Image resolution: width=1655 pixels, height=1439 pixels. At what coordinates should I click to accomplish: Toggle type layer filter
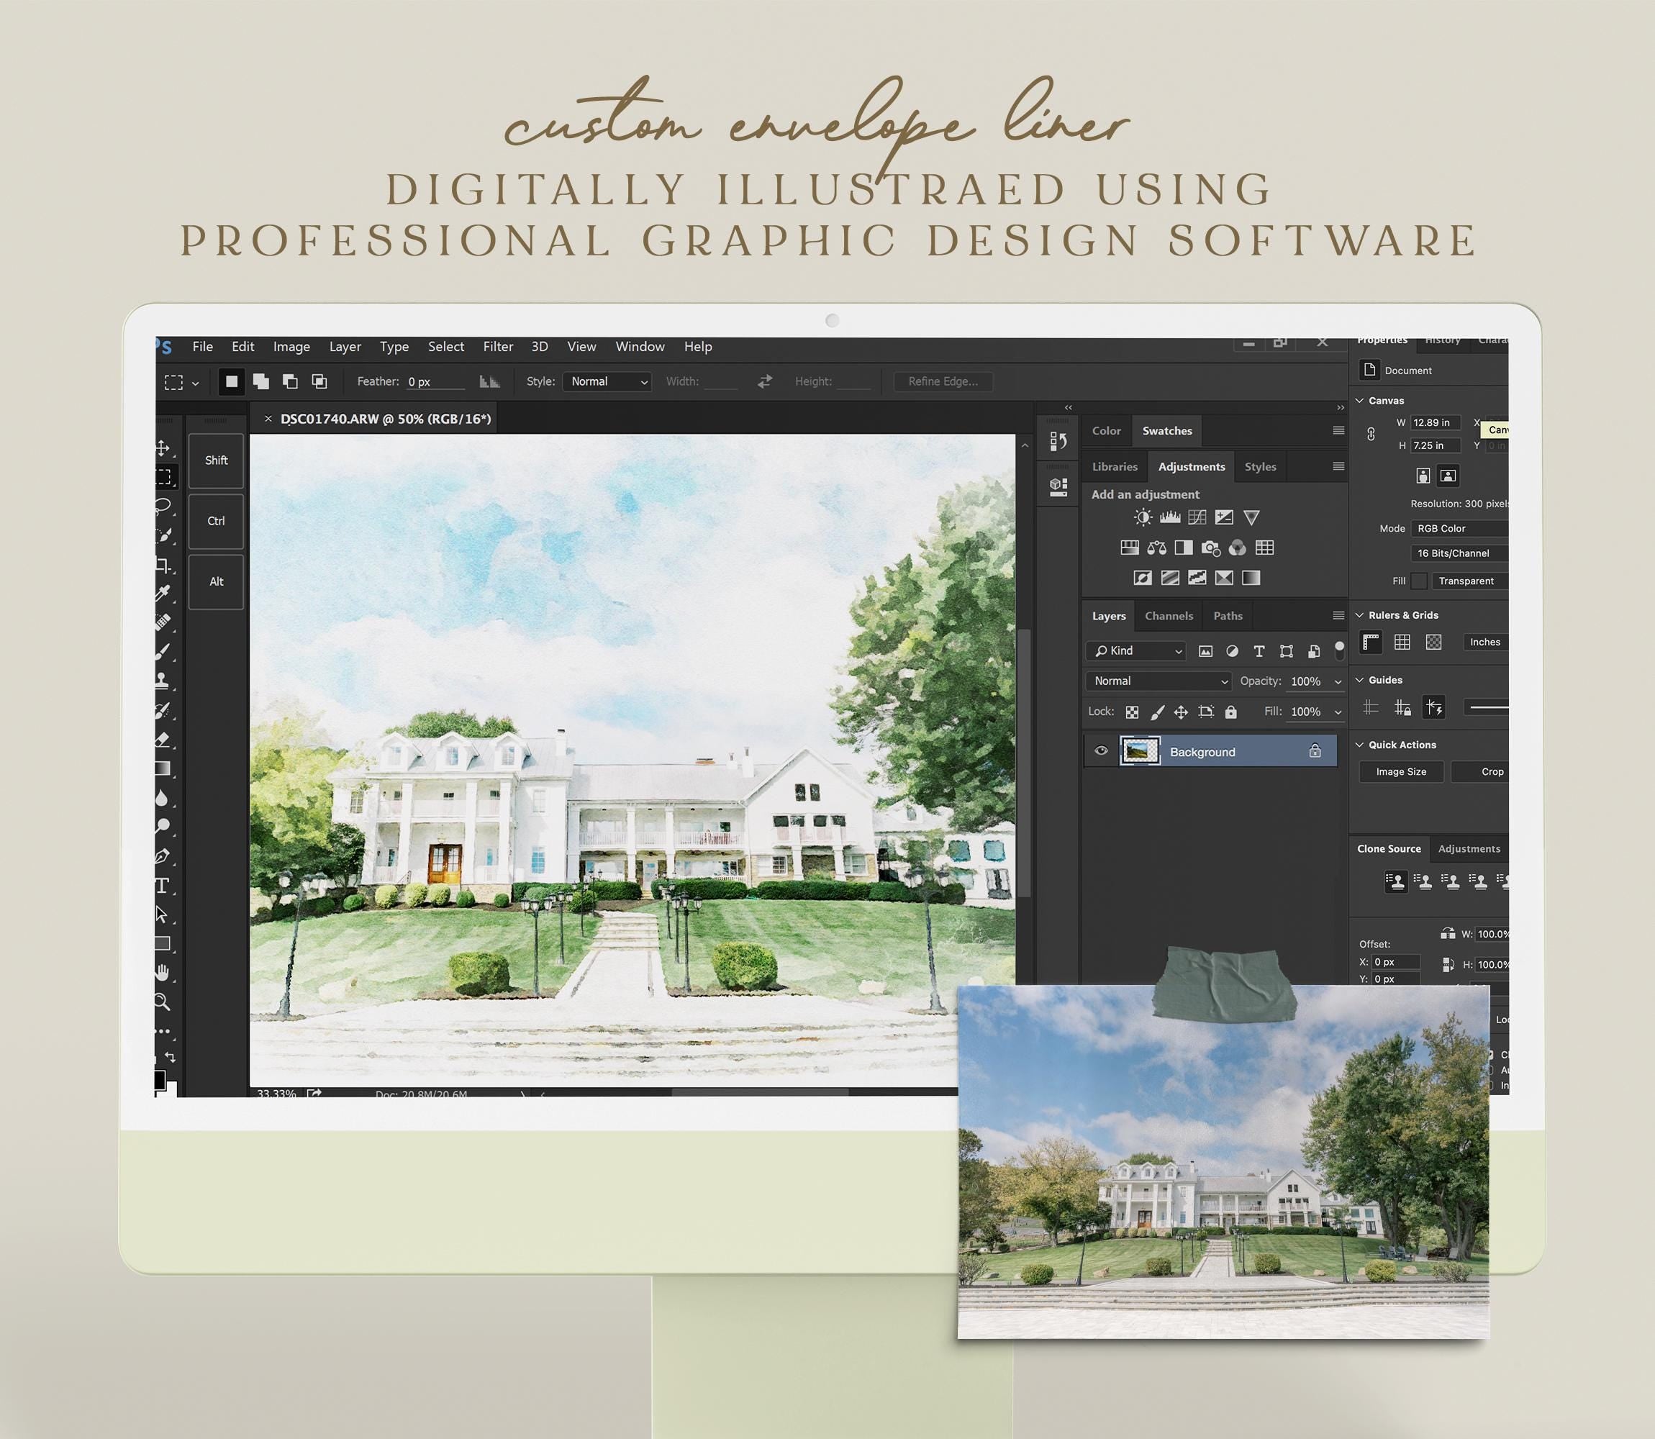click(x=1259, y=651)
